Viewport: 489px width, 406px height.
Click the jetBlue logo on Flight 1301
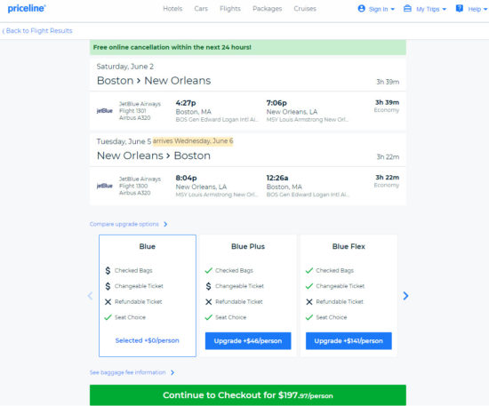click(105, 111)
